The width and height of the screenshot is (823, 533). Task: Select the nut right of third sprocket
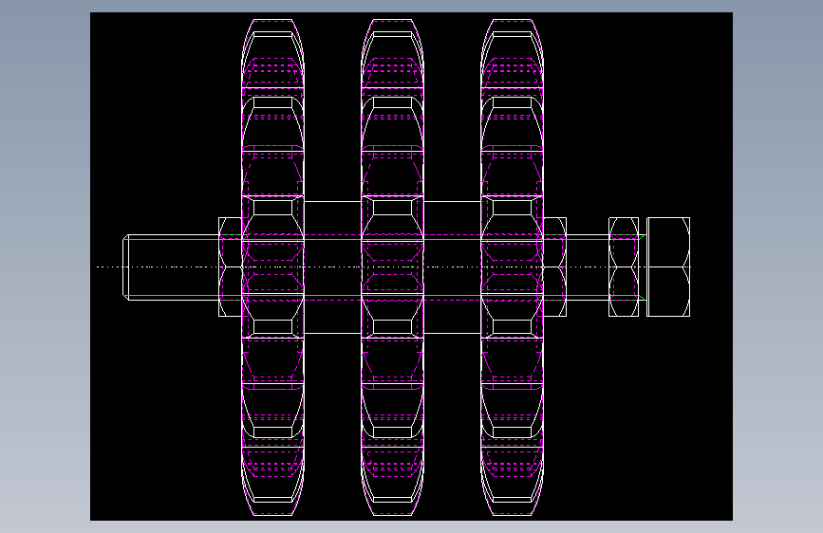point(554,267)
